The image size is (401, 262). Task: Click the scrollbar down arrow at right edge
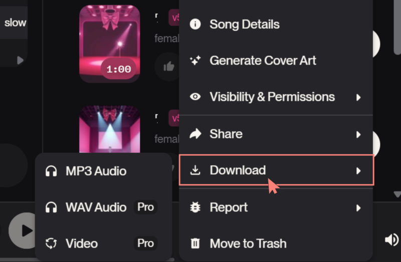coord(397,194)
